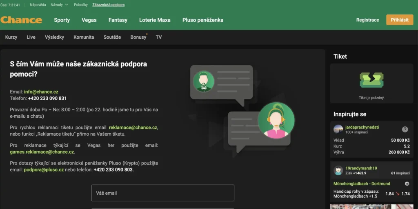Open the question mark help icon on jardaprachynedati card

tap(405, 129)
